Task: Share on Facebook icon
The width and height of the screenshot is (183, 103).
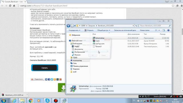Action: 49,80
